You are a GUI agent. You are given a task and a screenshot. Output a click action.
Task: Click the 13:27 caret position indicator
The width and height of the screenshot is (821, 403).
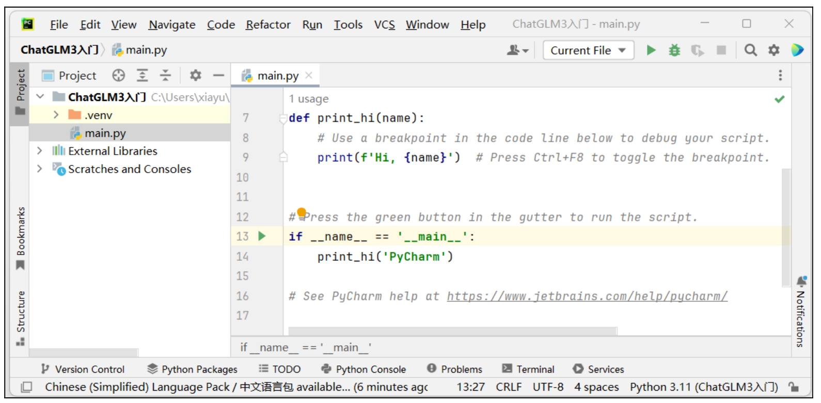tap(470, 387)
